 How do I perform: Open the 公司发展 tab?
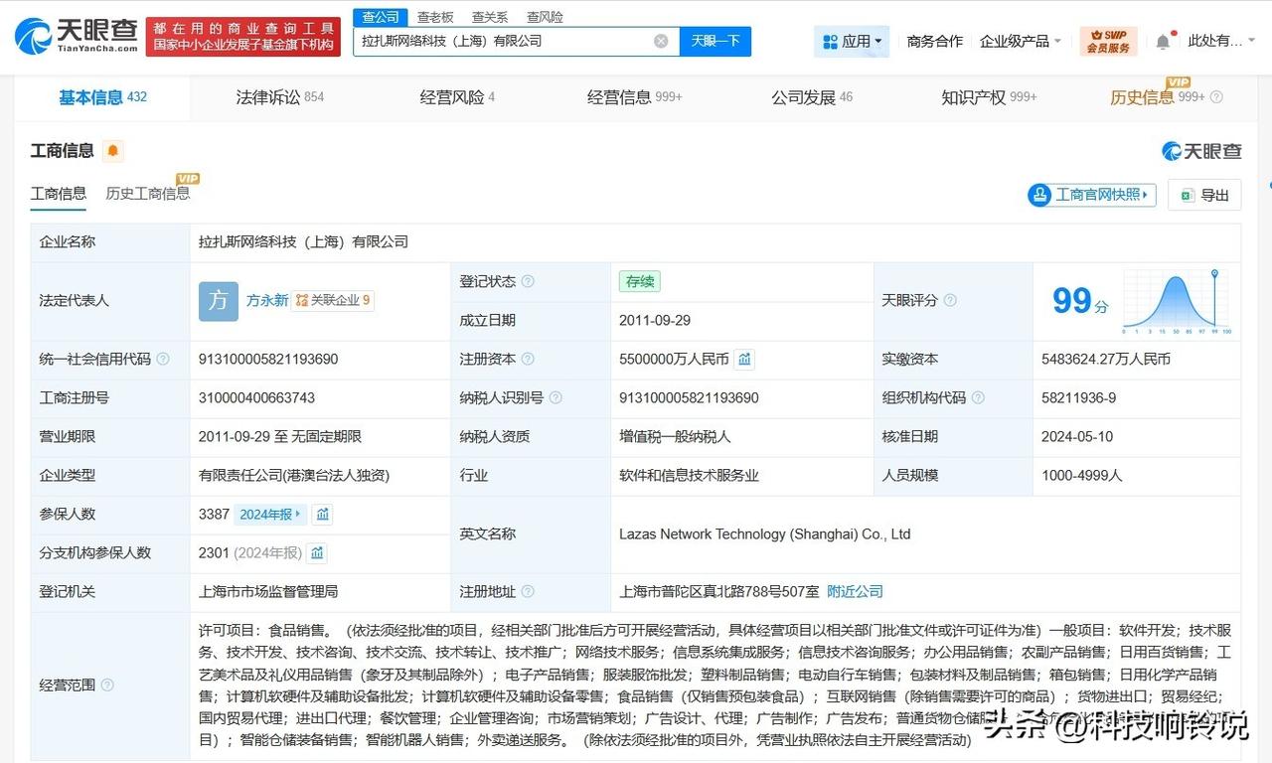coord(812,97)
